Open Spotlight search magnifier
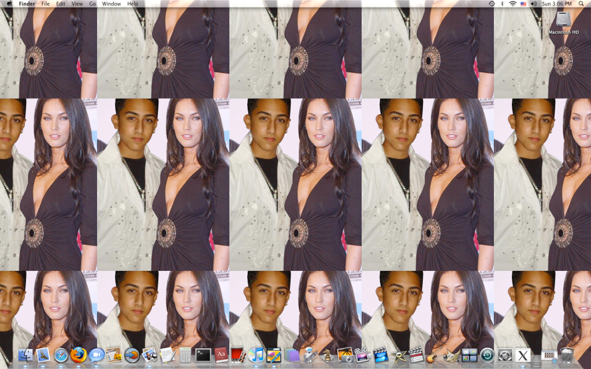Image resolution: width=591 pixels, height=369 pixels. coord(581,4)
